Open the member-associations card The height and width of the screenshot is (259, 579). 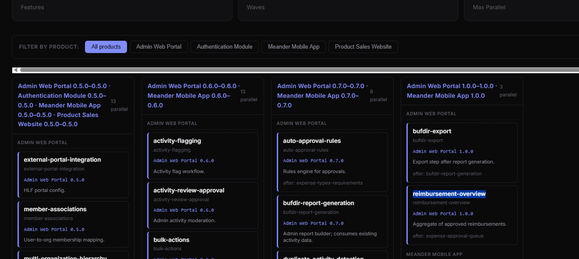tap(73, 224)
